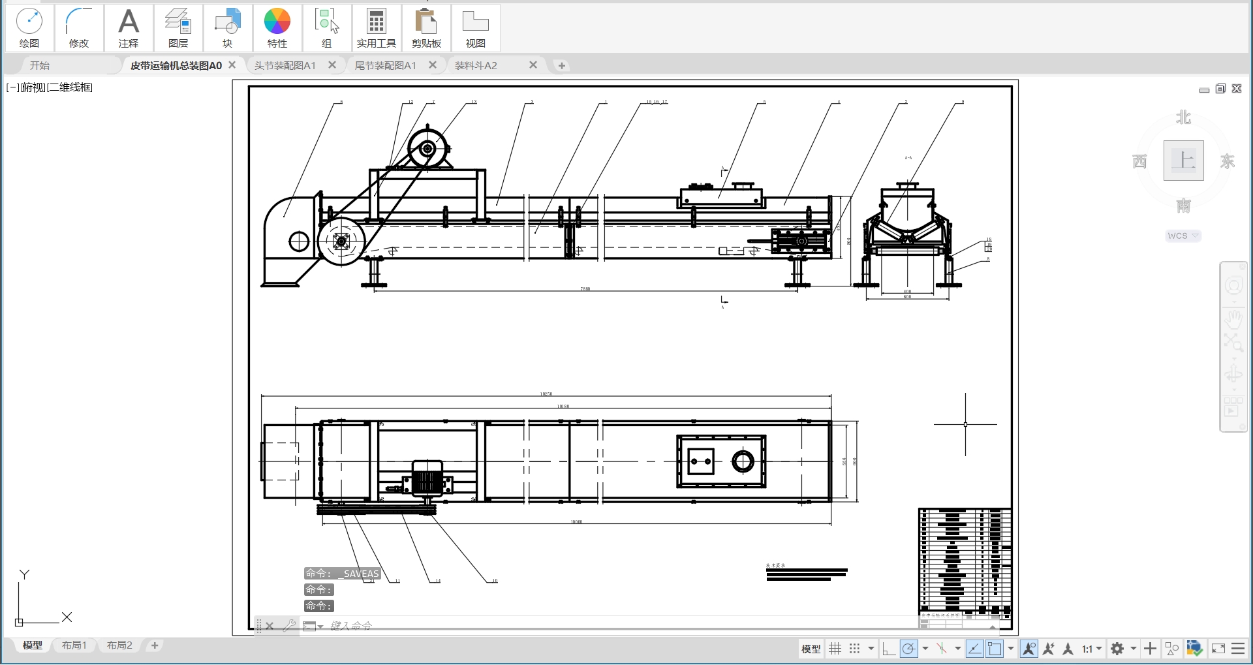Open the 图层 (Layers) panel
This screenshot has width=1253, height=665.
coord(178,28)
